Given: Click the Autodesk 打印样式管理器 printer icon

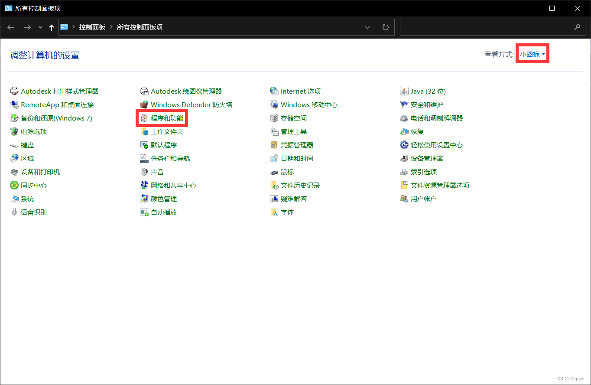Looking at the screenshot, I should 14,91.
